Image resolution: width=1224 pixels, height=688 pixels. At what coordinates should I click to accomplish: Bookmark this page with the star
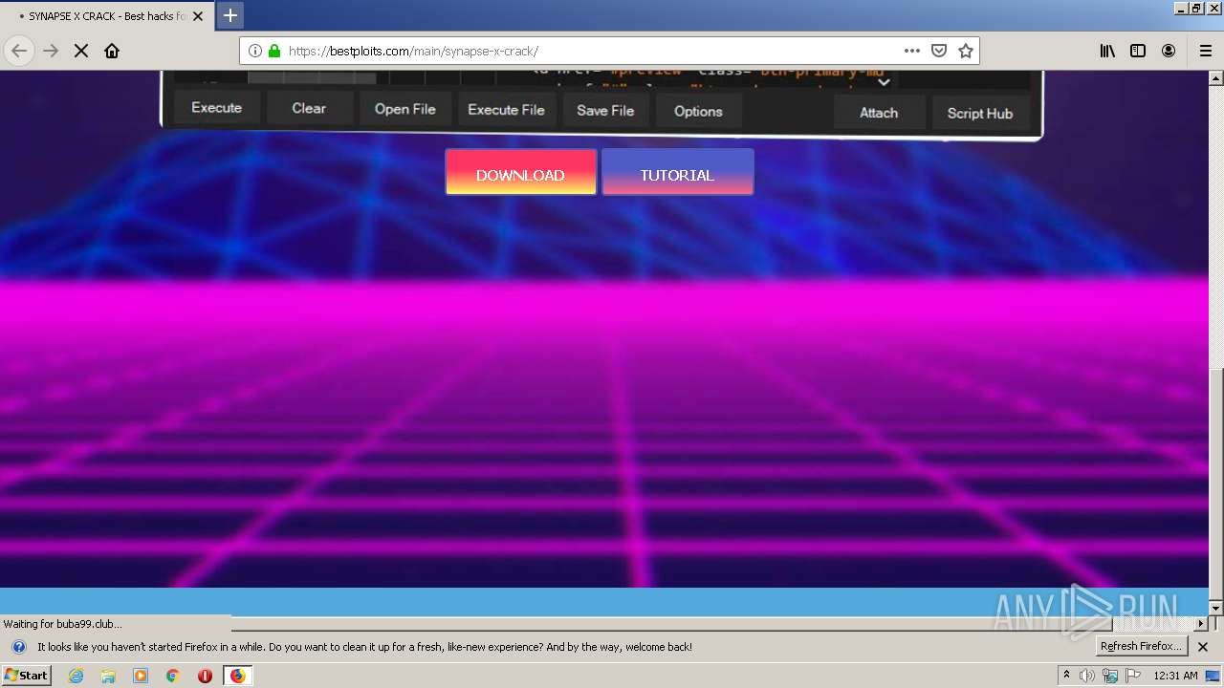click(966, 51)
